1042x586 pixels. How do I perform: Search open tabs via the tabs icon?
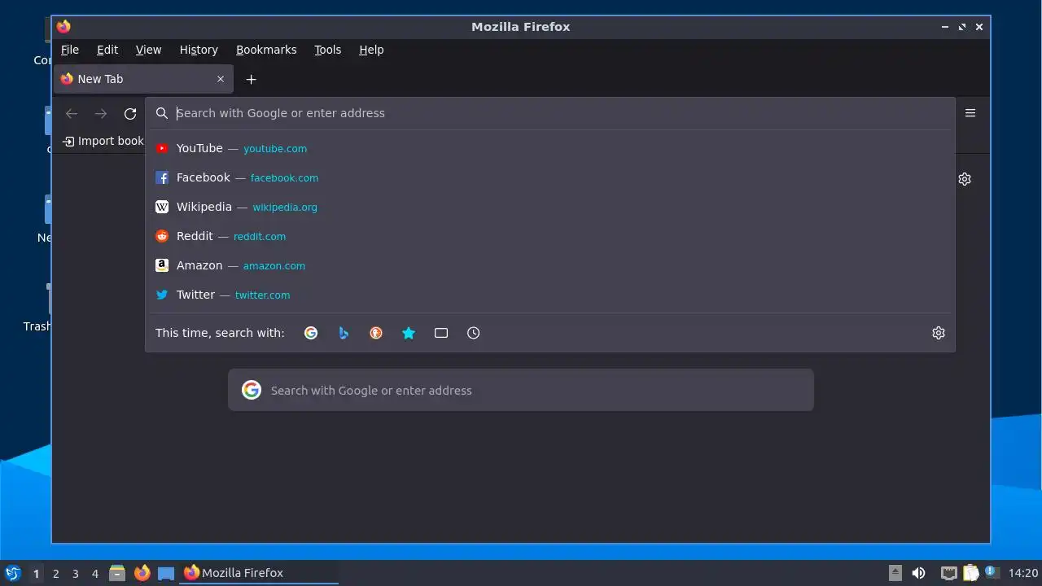[441, 333]
